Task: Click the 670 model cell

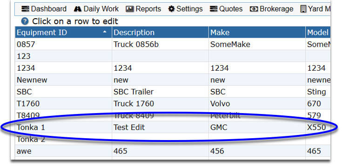Action: pyautogui.click(x=318, y=103)
